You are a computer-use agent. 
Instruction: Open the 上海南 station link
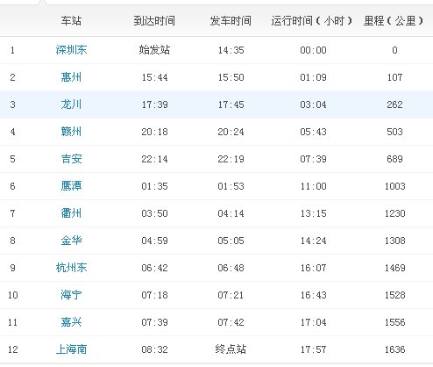[71, 349]
